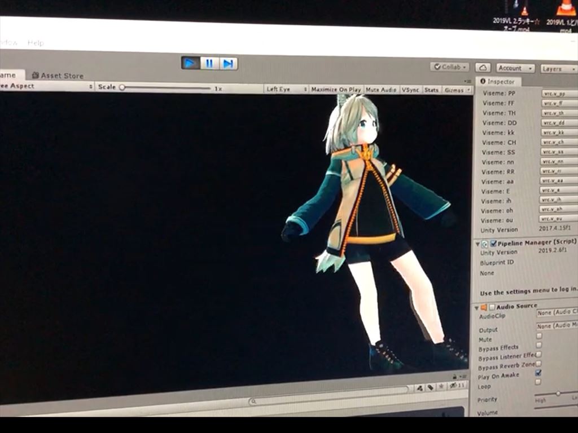The height and width of the screenshot is (433, 578).
Task: Adjust the Audio Source Volume slider
Action: (x=557, y=407)
